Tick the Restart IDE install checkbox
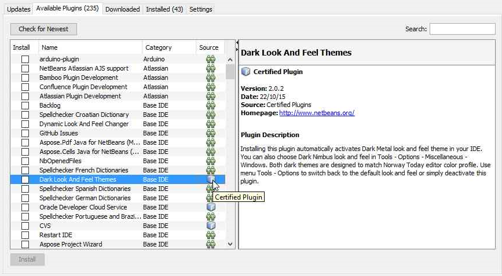 coord(25,235)
